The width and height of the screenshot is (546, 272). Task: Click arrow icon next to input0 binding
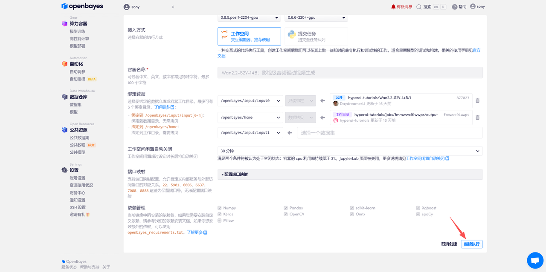click(322, 101)
